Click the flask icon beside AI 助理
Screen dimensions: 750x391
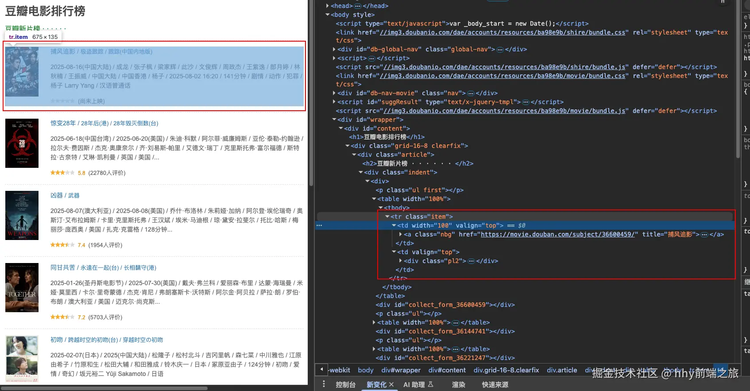431,384
